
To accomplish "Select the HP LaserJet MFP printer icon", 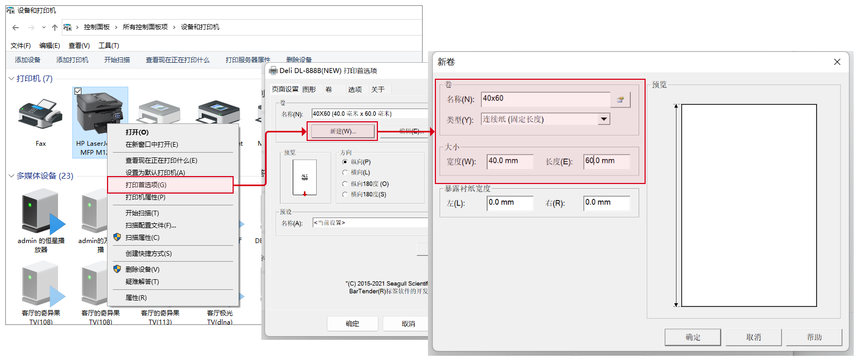I will click(100, 112).
